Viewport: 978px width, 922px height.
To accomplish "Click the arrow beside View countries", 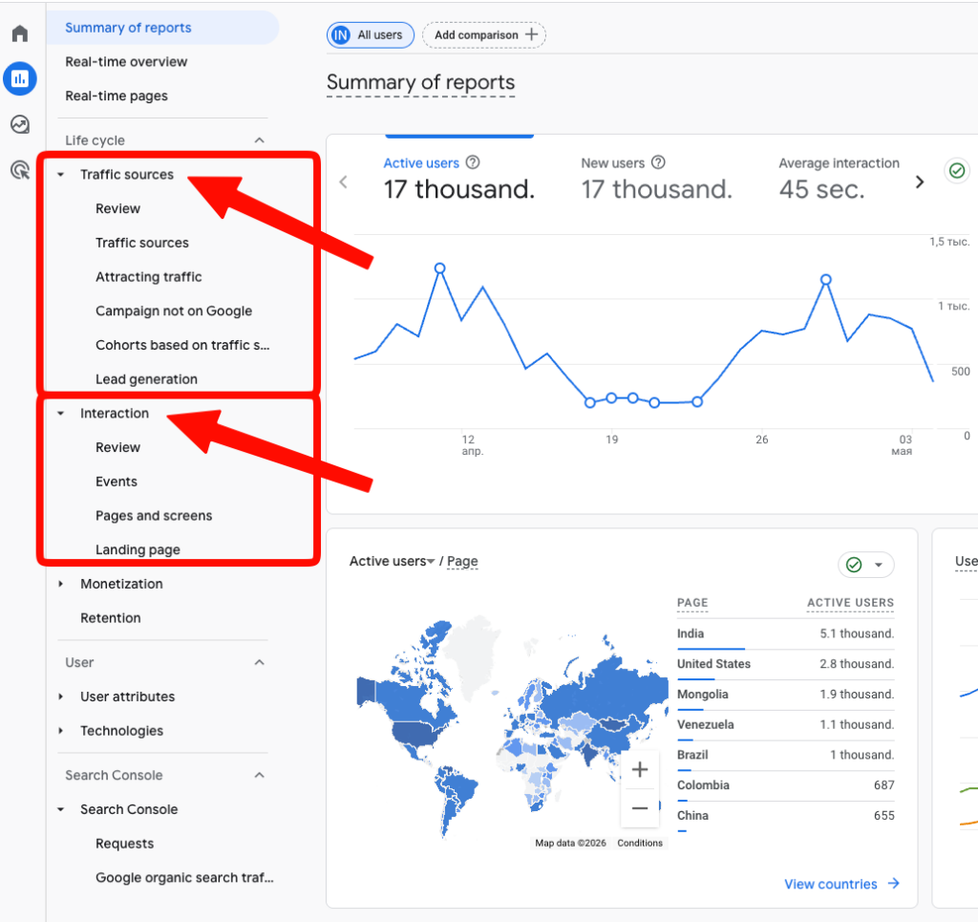I will coord(894,884).
